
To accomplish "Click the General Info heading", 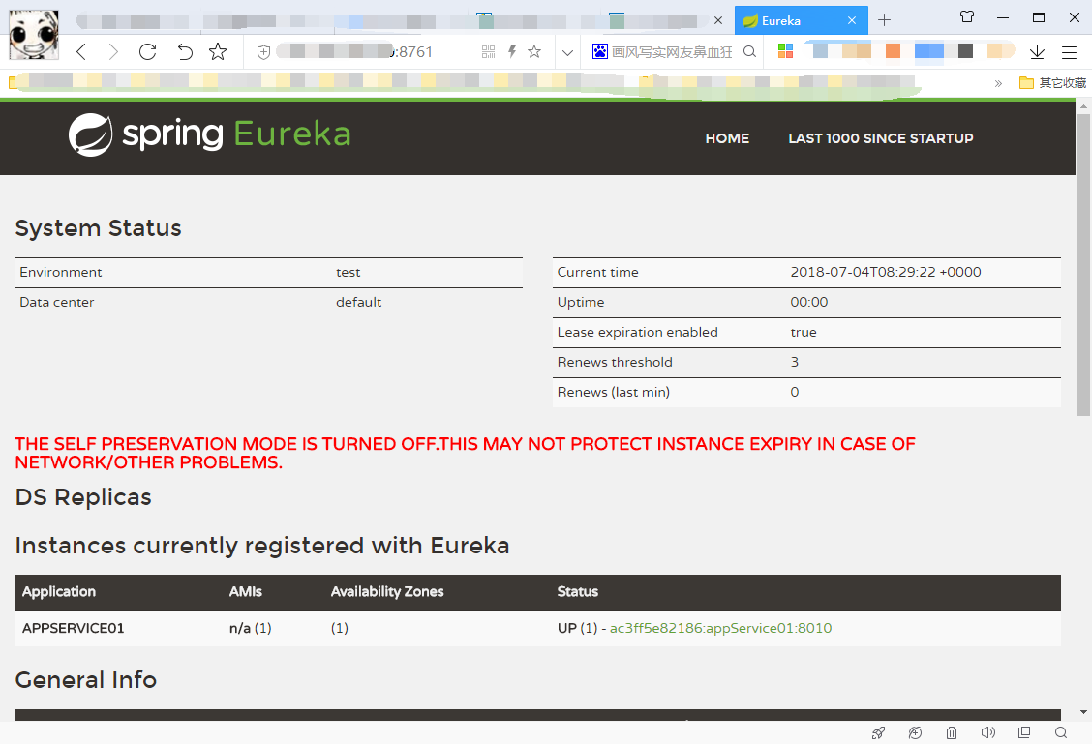I will pyautogui.click(x=86, y=680).
